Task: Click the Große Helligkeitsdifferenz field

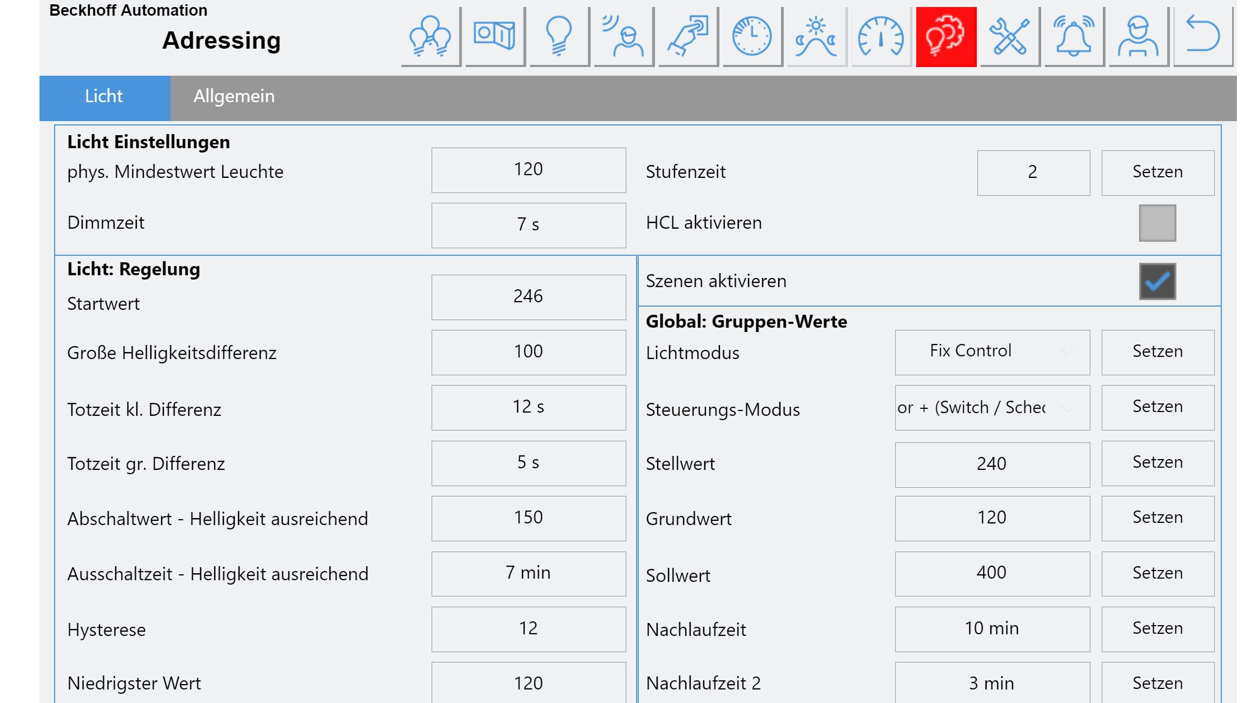Action: (x=529, y=353)
